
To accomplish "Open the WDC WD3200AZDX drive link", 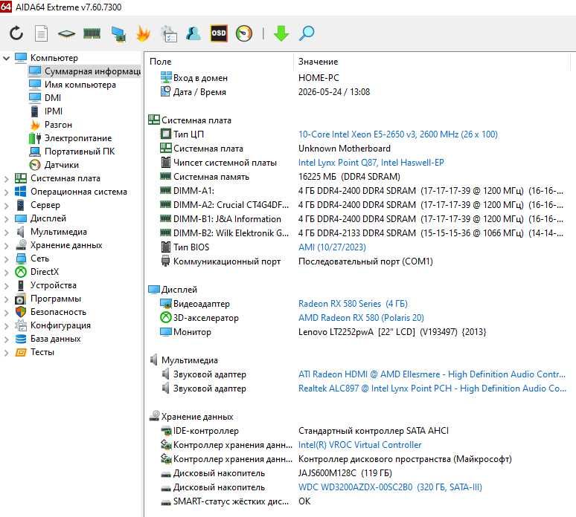I will [x=390, y=487].
